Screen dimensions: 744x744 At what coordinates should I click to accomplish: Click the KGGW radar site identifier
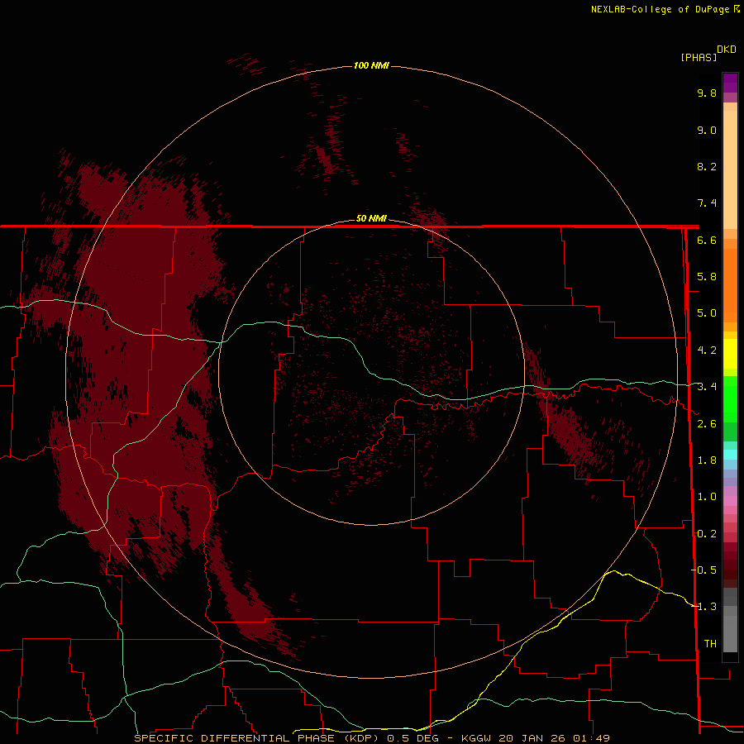point(478,738)
